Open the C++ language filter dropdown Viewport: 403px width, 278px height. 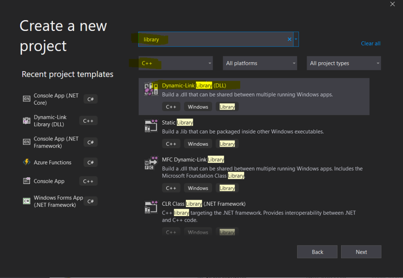[x=175, y=63]
